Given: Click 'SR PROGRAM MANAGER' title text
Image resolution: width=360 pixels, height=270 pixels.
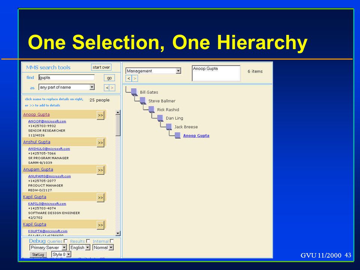Looking at the screenshot, I should tap(48, 158).
